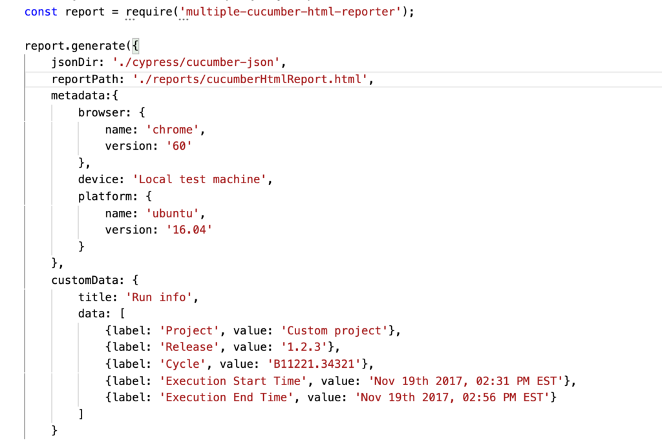Image resolution: width=662 pixels, height=440 pixels.
Task: Click the 'customData' property name
Action: tap(85, 280)
